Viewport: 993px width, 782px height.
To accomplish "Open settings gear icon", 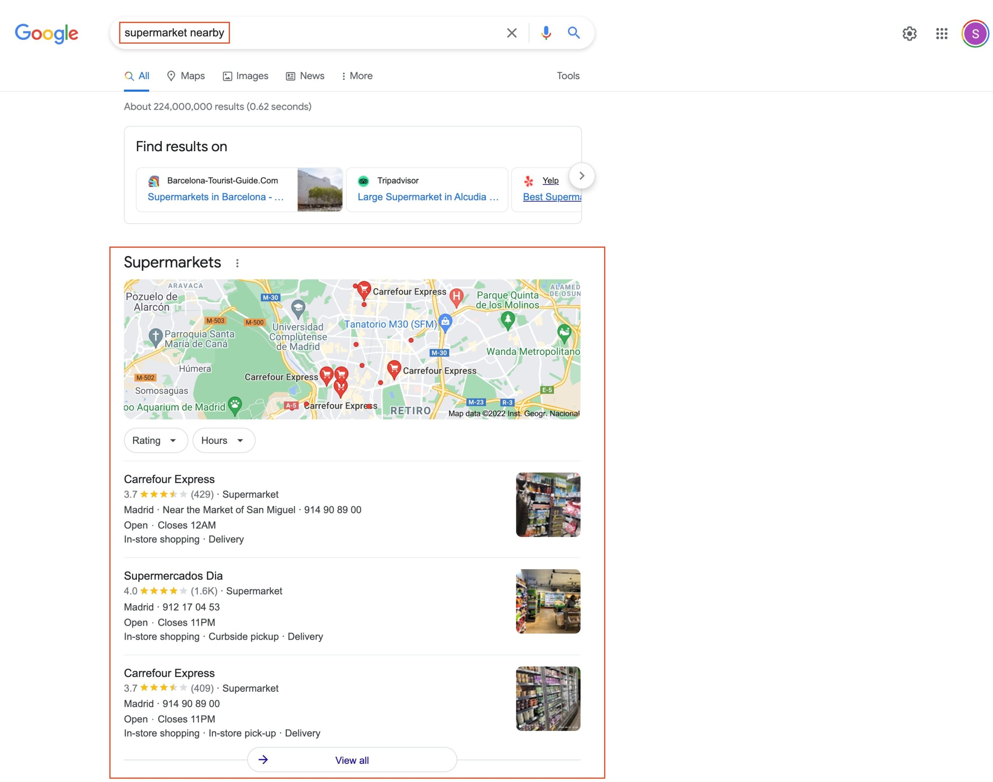I will (909, 33).
